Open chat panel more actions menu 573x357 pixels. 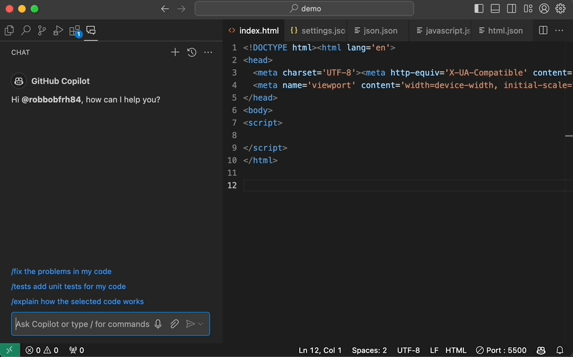click(208, 53)
